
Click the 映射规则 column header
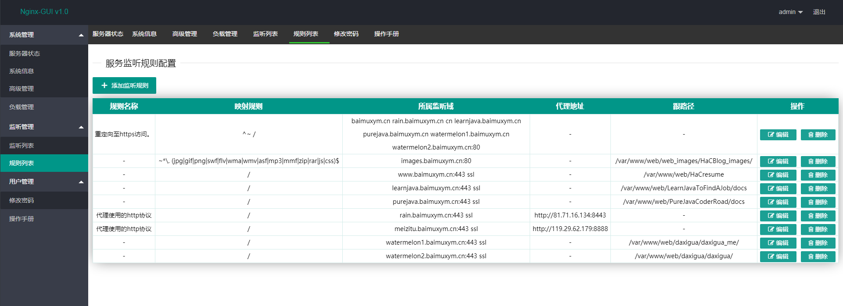(x=248, y=106)
